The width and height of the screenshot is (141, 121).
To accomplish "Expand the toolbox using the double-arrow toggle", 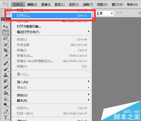I will 3,19.
